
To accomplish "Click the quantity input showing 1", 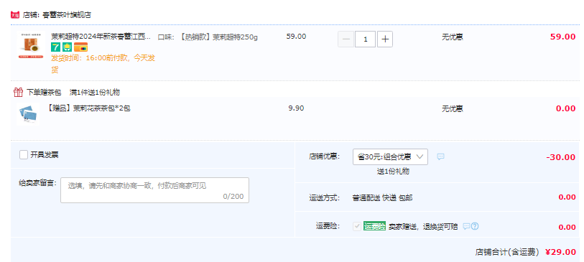I will pos(366,39).
